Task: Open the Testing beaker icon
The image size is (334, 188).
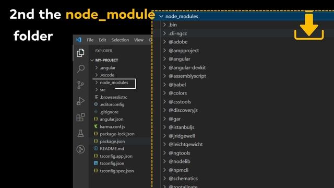Action: [x=80, y=133]
